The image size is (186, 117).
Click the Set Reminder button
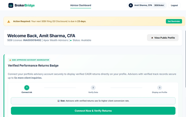(x=174, y=21)
